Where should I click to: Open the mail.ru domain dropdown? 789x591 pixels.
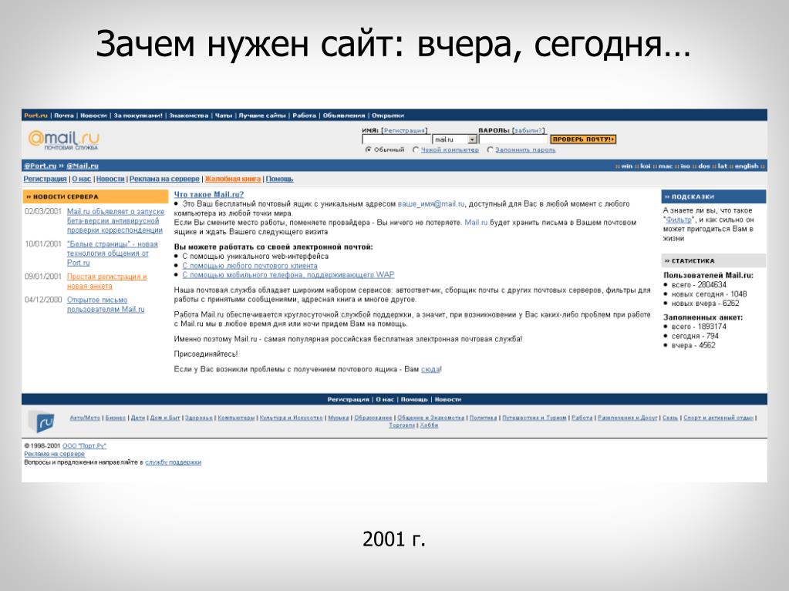(x=472, y=139)
